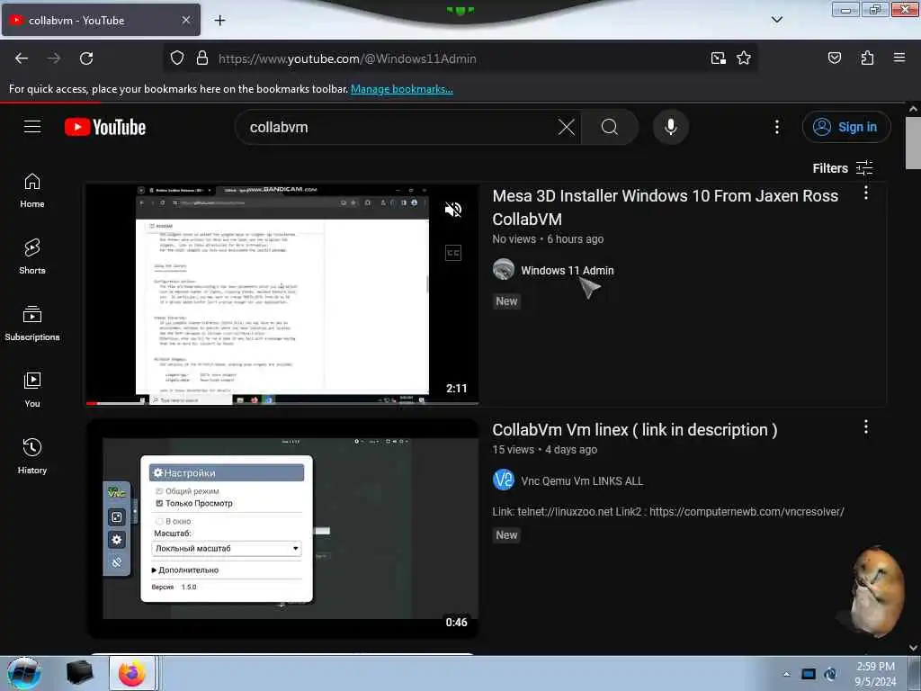Open Mesa 3D Installer video title
The image size is (921, 691).
(665, 208)
